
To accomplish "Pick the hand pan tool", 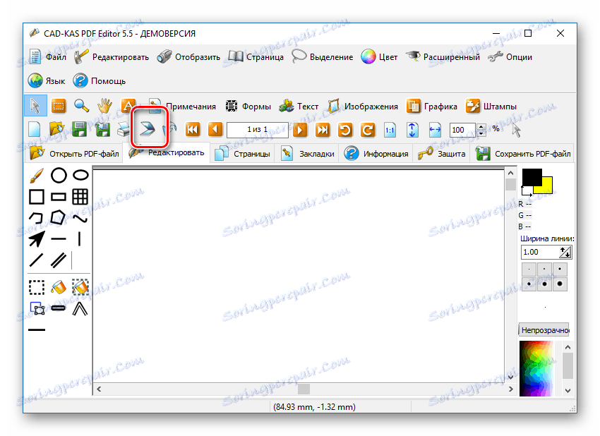I will click(104, 106).
